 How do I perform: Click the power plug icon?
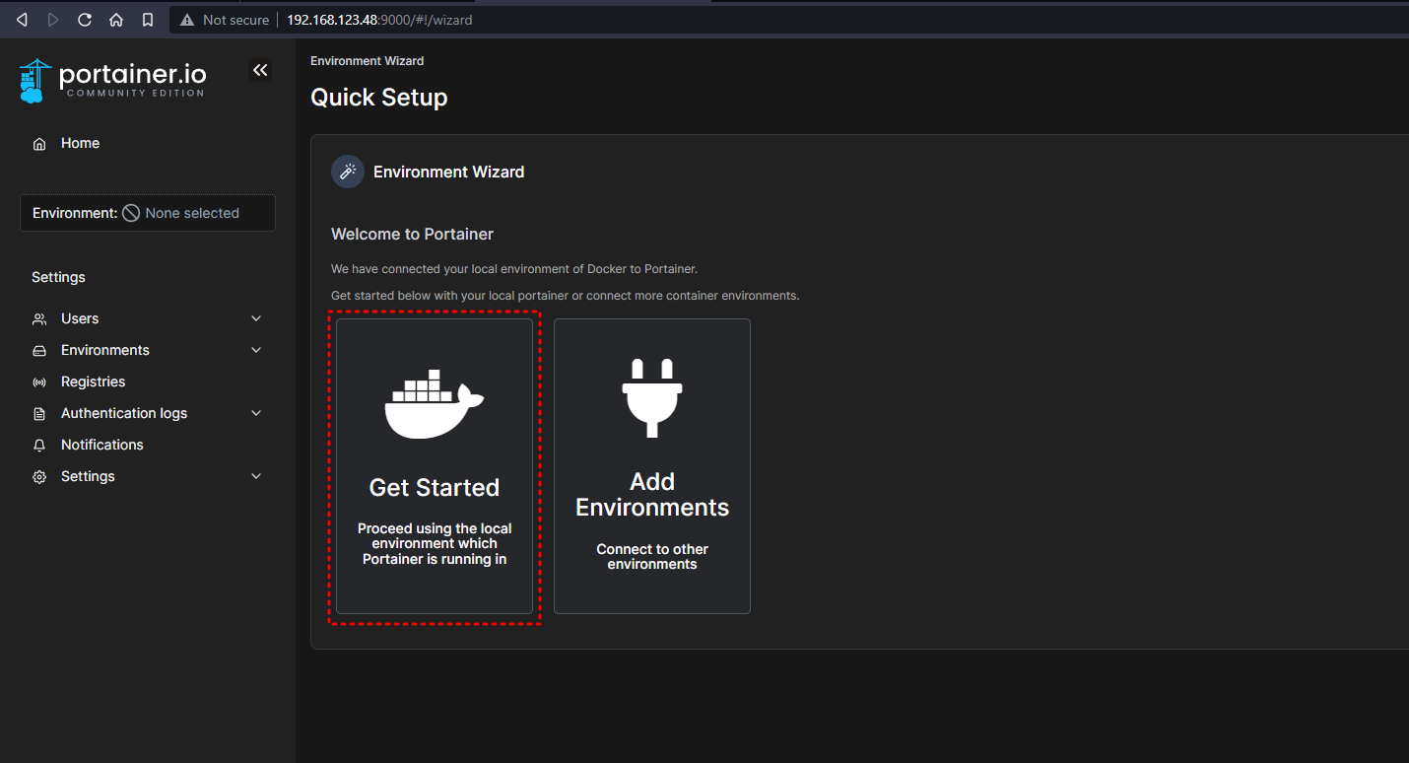point(652,397)
